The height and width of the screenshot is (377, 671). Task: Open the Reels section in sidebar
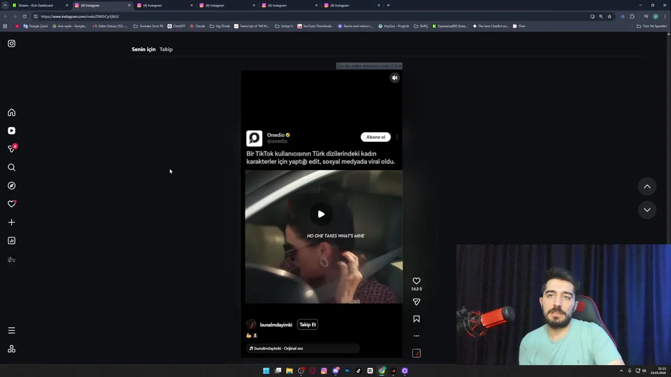coord(12,131)
